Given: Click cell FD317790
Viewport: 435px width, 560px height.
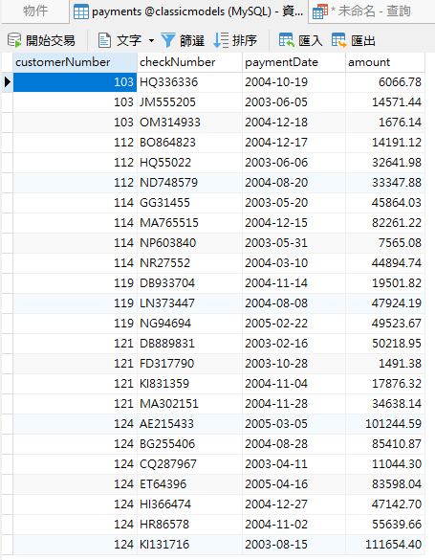Looking at the screenshot, I should point(189,364).
